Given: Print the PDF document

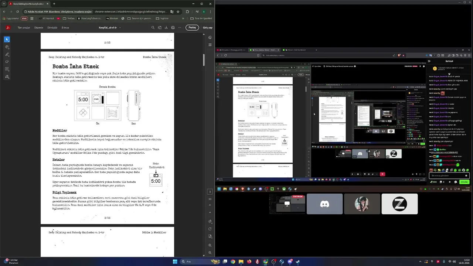Looking at the screenshot, I should (x=173, y=27).
